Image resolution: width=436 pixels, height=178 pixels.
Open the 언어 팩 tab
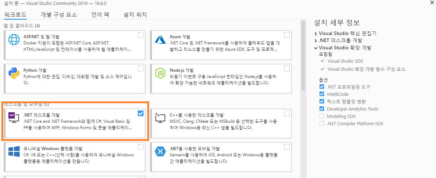(100, 15)
